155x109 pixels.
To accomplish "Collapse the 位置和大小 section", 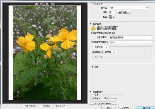I will pyautogui.click(x=91, y=92).
